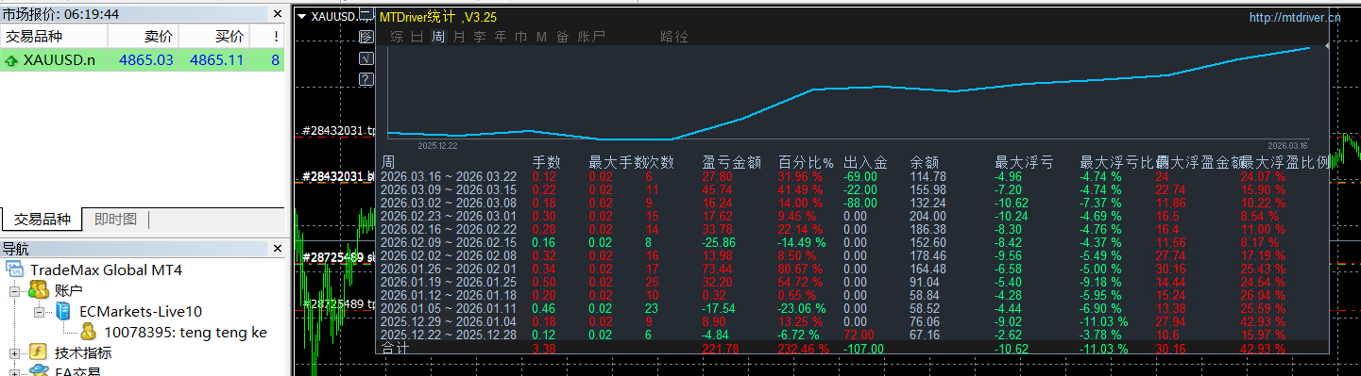Select the XAUUSD.n symbol row
The image size is (1361, 376).
click(x=143, y=60)
